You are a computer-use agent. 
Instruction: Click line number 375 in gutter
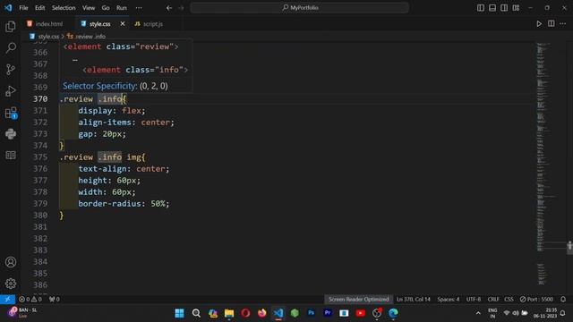click(40, 157)
